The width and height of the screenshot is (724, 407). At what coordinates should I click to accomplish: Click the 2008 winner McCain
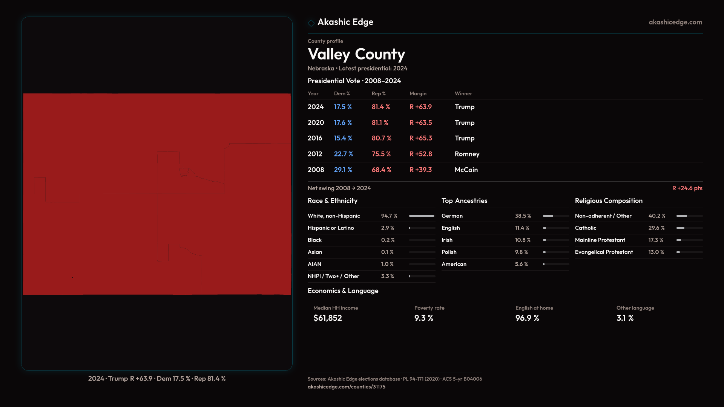[x=466, y=170]
